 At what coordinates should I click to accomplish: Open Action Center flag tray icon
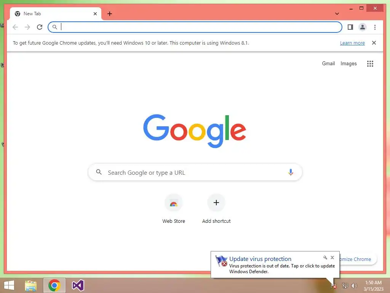[x=334, y=285]
